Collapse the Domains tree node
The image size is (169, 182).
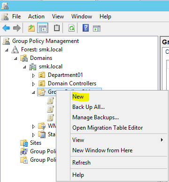pyautogui.click(x=15, y=58)
